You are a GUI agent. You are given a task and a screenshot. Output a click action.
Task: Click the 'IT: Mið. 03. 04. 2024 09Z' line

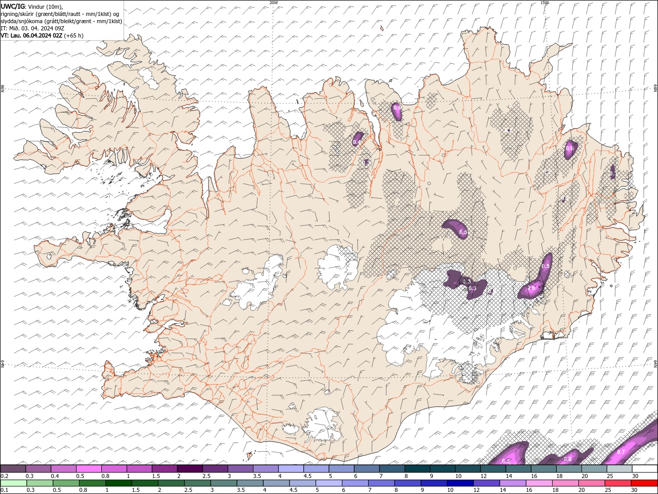(x=32, y=28)
